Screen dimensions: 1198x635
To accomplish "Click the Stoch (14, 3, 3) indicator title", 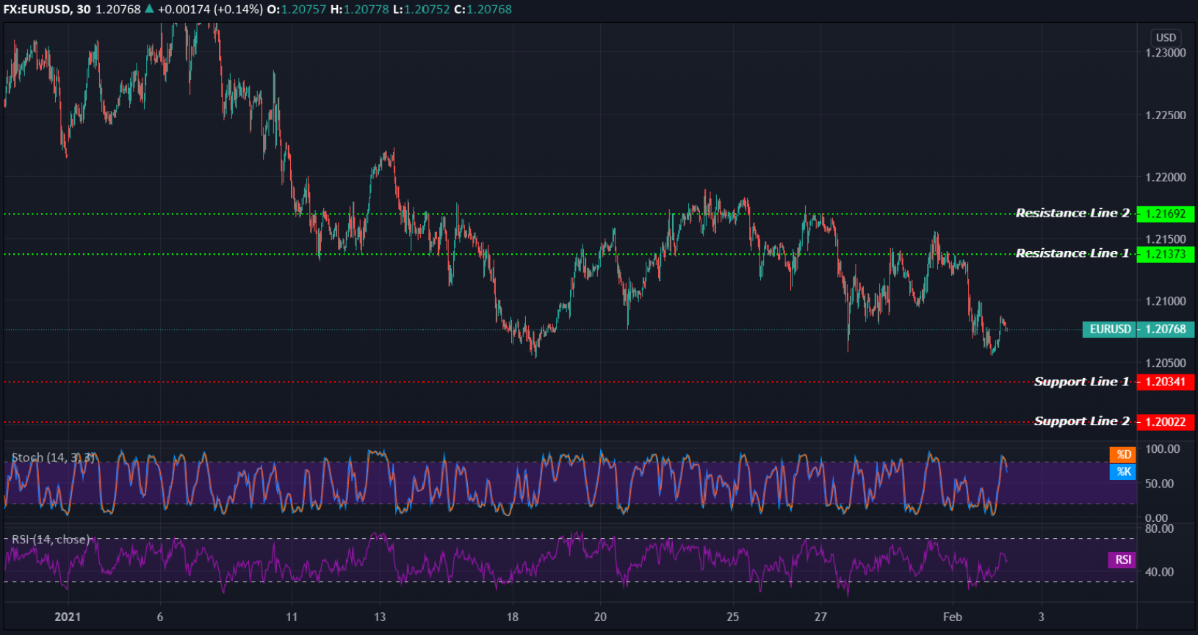I will click(x=53, y=457).
